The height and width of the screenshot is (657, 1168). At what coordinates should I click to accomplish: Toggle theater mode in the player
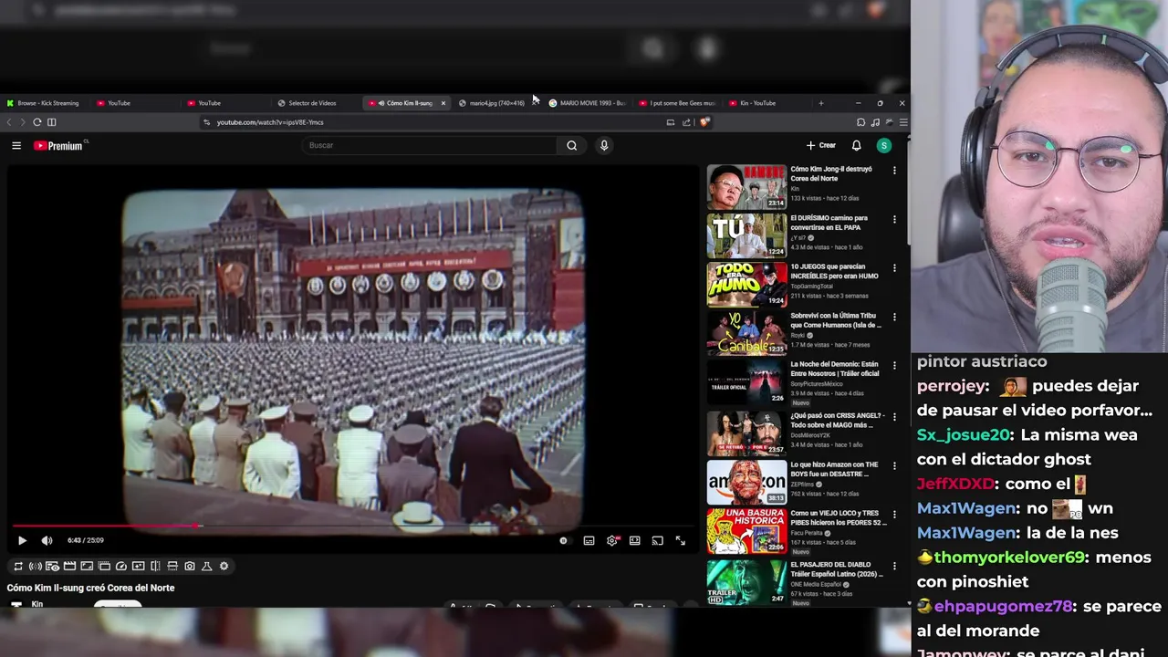point(634,540)
